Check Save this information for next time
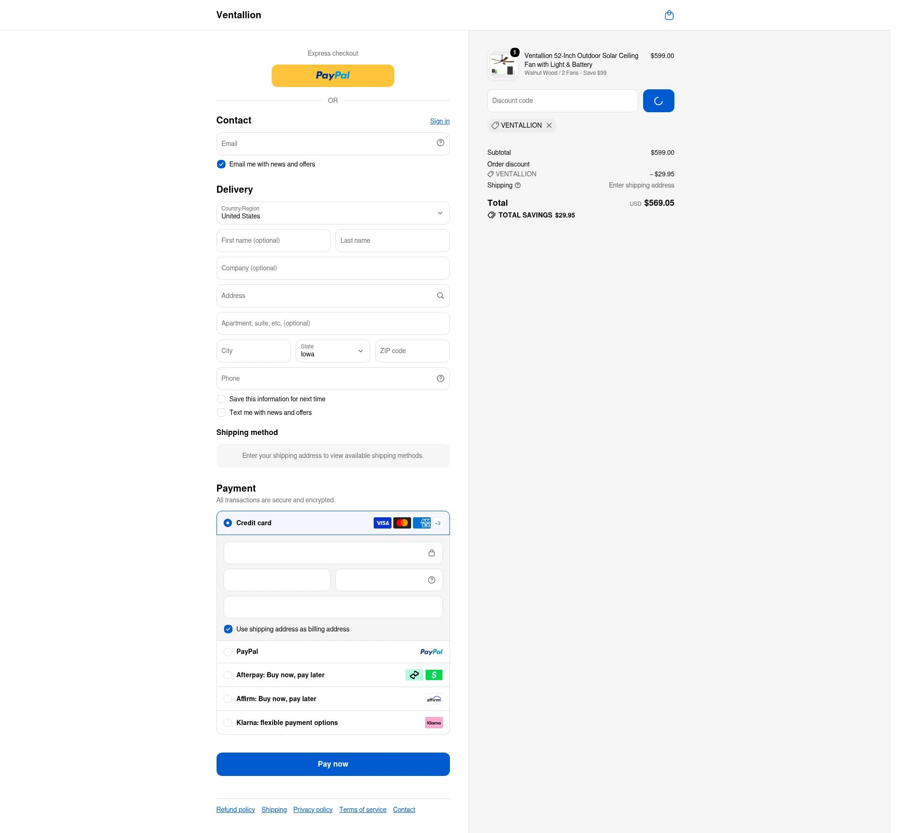898x833 pixels. (x=221, y=399)
